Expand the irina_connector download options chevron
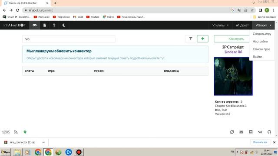The width and height of the screenshot is (278, 156). [x=43, y=143]
